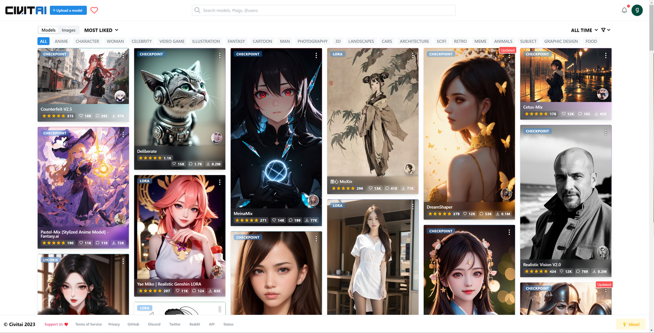Enable the PHOTOGRAPHY category filter
This screenshot has width=654, height=333.
pyautogui.click(x=312, y=41)
